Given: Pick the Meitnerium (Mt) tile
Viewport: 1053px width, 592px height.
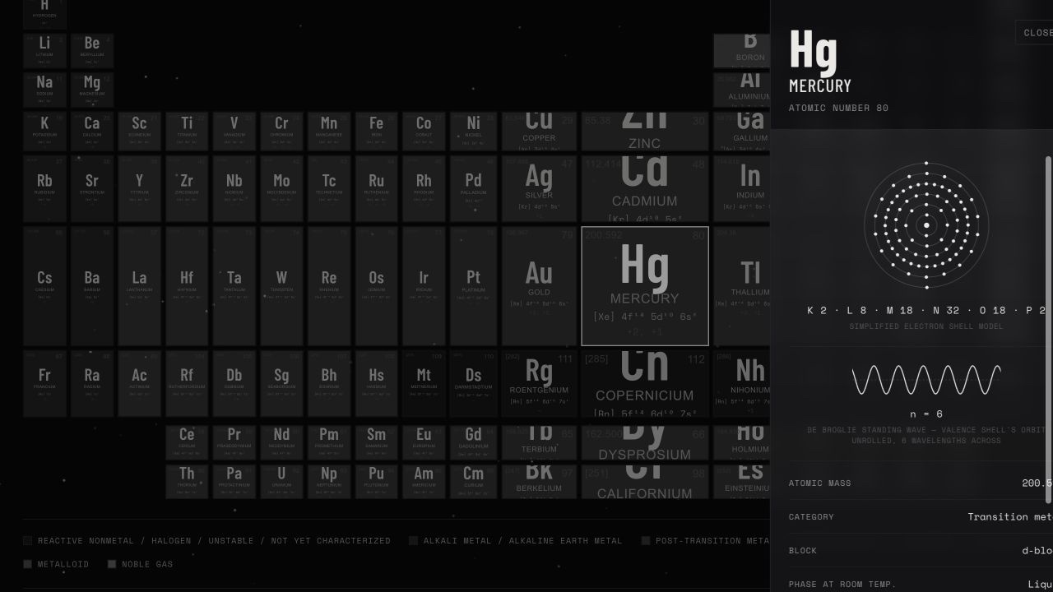Looking at the screenshot, I should click(424, 383).
